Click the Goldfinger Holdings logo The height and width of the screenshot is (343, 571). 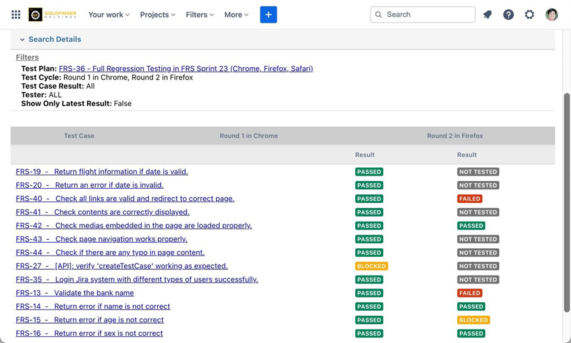[x=52, y=15]
